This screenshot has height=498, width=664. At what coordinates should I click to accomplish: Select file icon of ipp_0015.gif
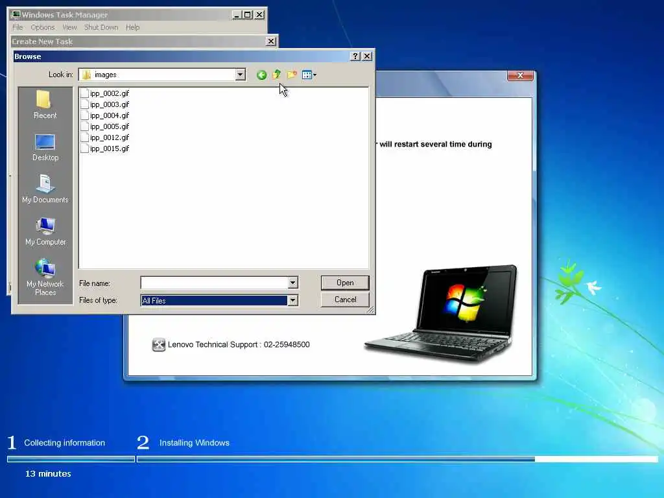[x=84, y=148]
